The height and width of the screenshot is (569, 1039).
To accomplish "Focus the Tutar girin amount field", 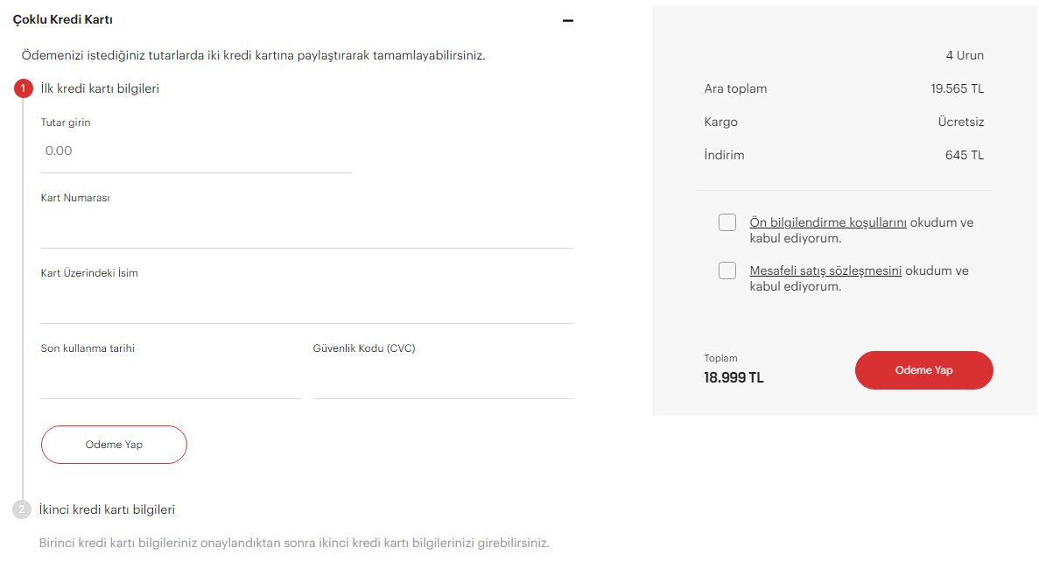I will (x=195, y=151).
